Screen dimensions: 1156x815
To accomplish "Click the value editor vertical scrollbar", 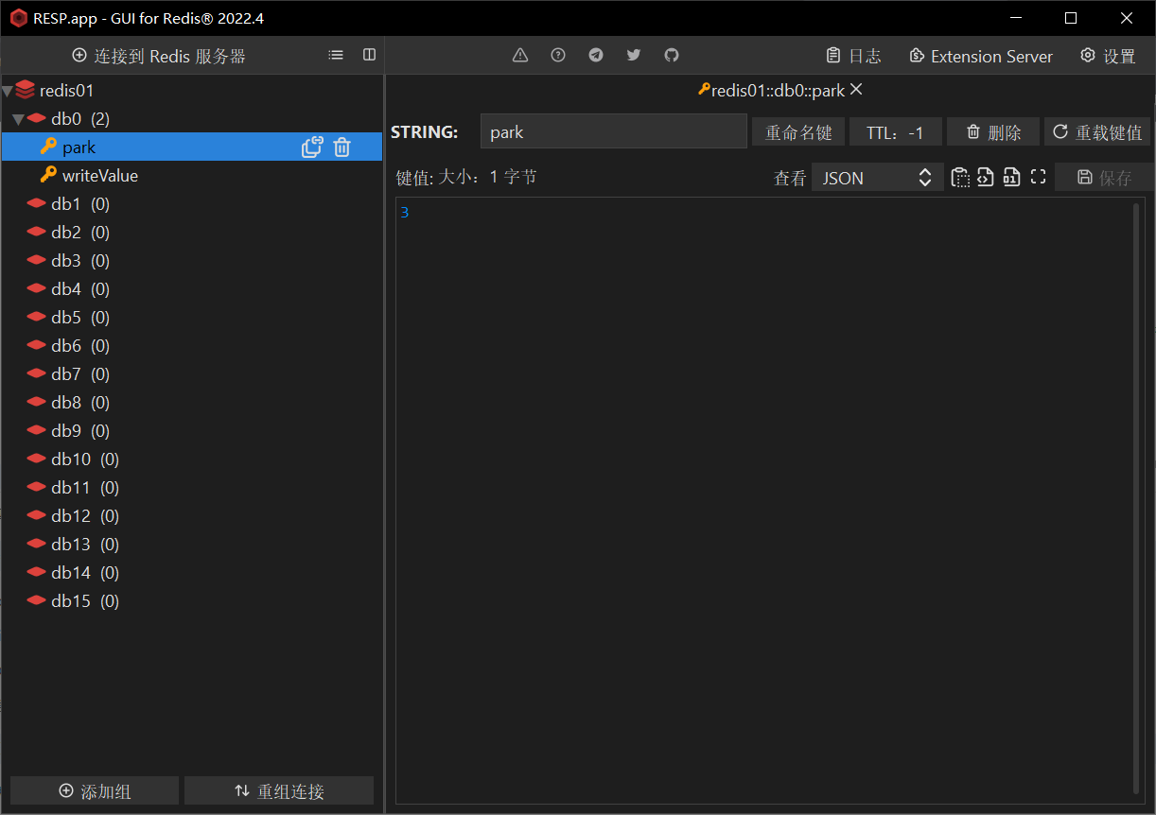I will pyautogui.click(x=1137, y=498).
